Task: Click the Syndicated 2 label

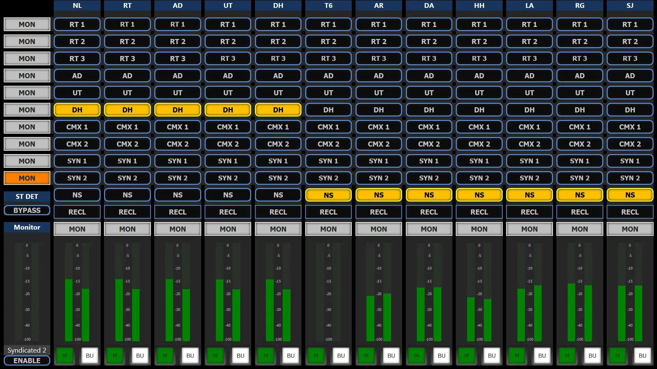Action: pyautogui.click(x=27, y=350)
